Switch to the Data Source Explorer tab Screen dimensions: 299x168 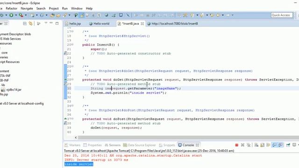coord(139,145)
